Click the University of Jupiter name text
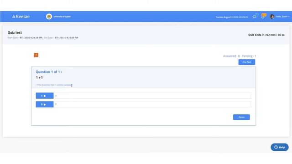This screenshot has height=164, width=292. pyautogui.click(x=62, y=17)
